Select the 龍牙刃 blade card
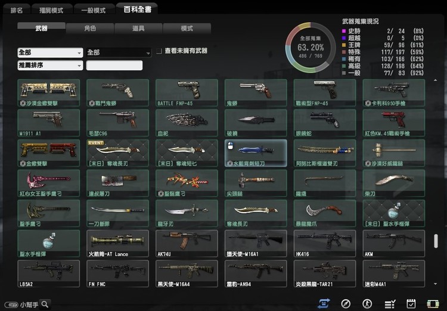This screenshot has width=447, height=311. 187,213
